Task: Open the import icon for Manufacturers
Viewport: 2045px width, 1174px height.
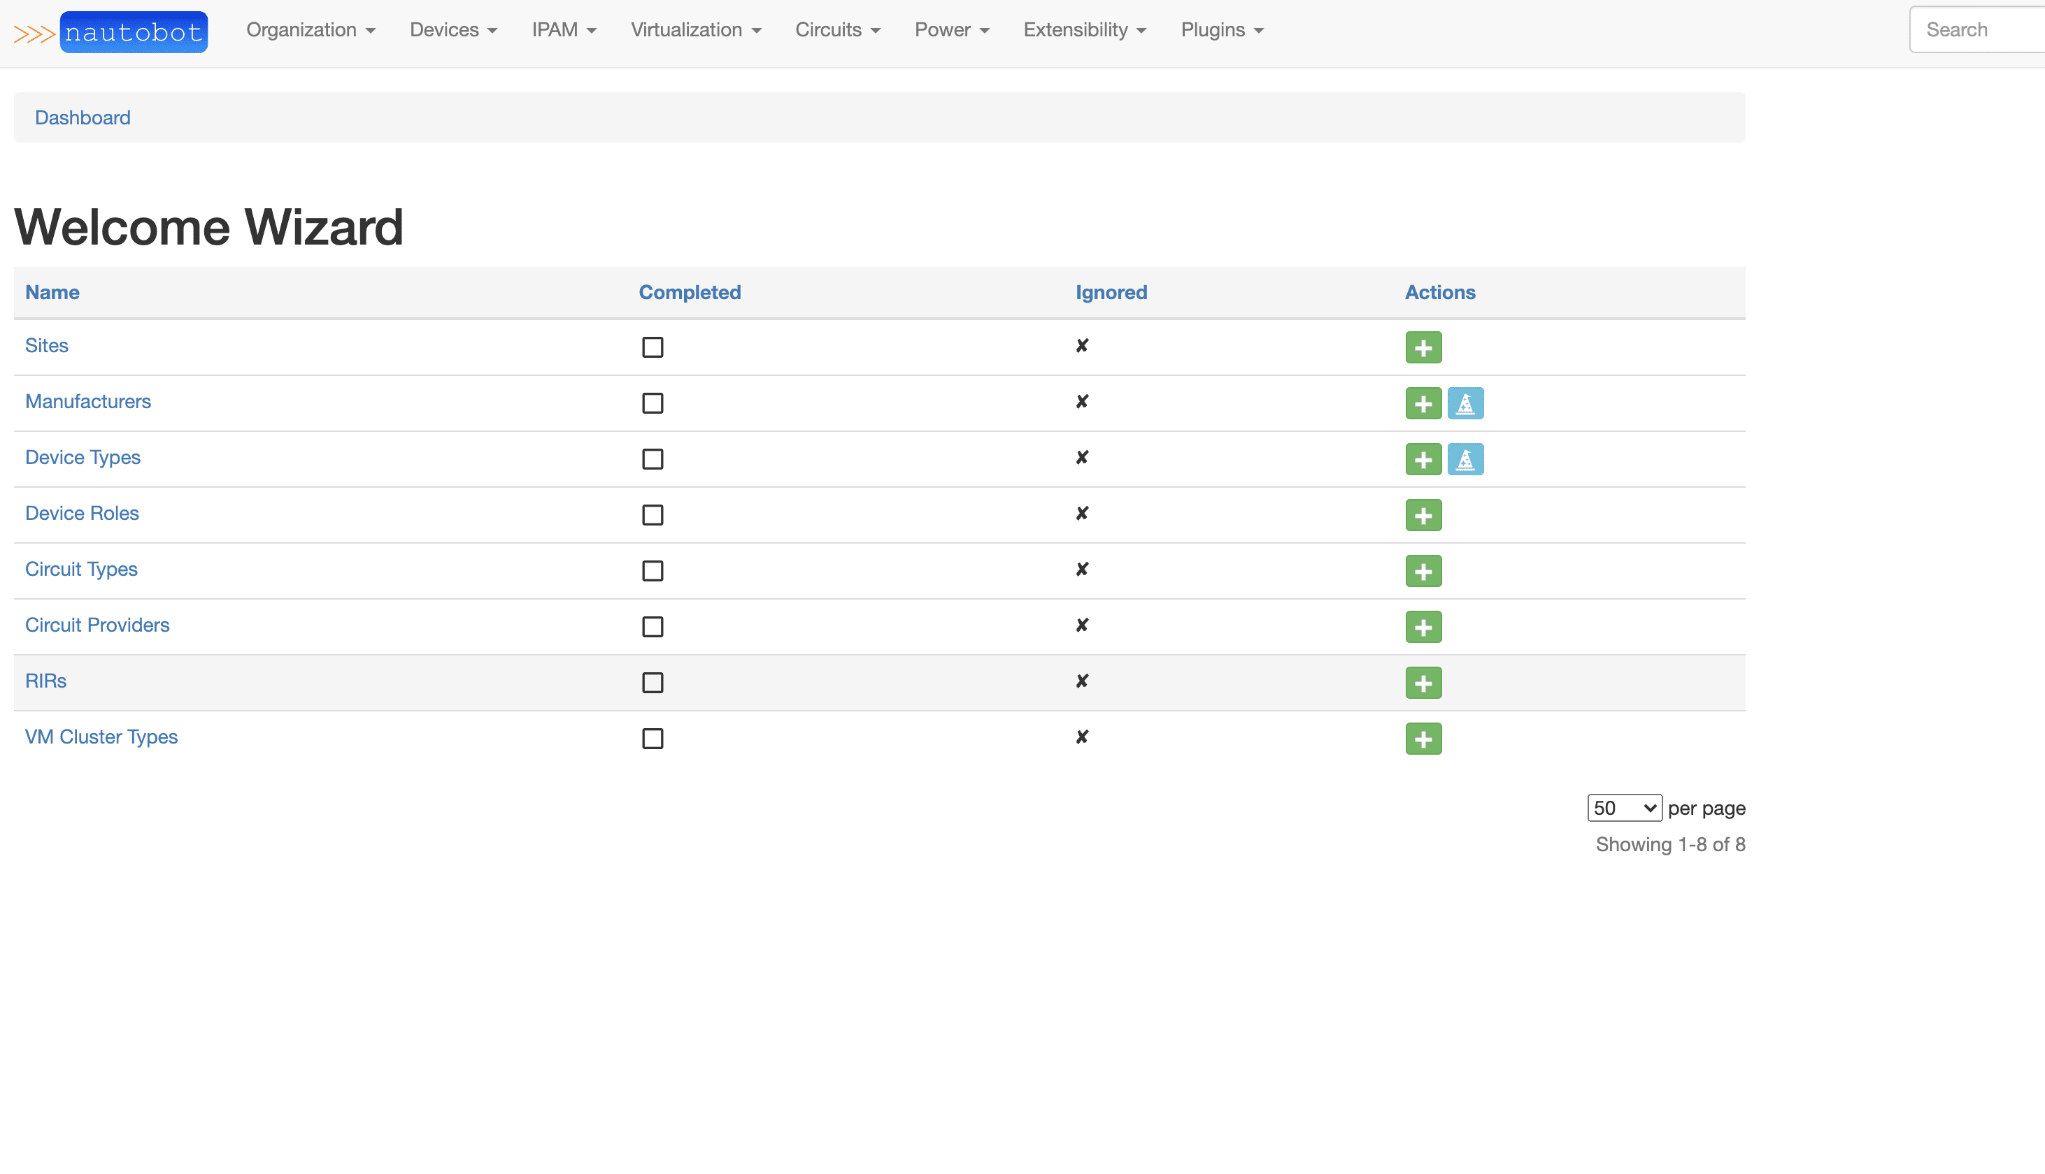Action: tap(1467, 403)
